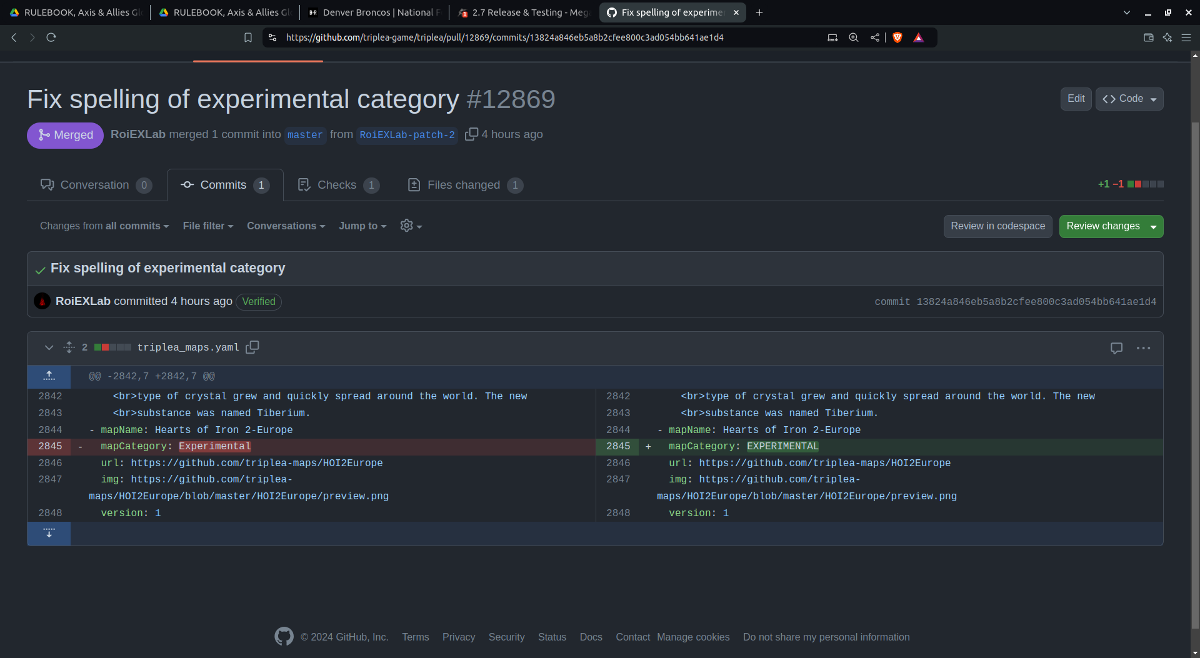
Task: Open Brave Rewards triangle icon
Action: (x=919, y=37)
